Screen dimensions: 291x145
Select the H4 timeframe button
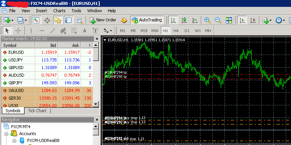pos(176,31)
